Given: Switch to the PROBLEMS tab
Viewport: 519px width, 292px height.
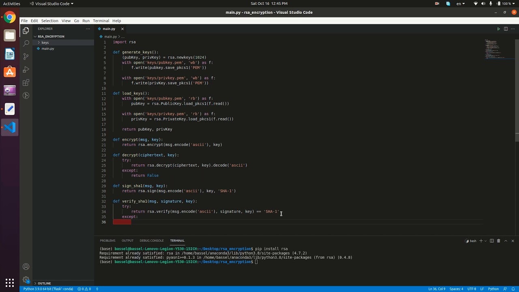Looking at the screenshot, I should click(x=107, y=240).
